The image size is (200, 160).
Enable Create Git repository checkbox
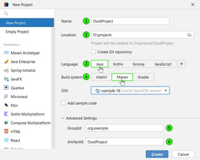click(x=93, y=52)
